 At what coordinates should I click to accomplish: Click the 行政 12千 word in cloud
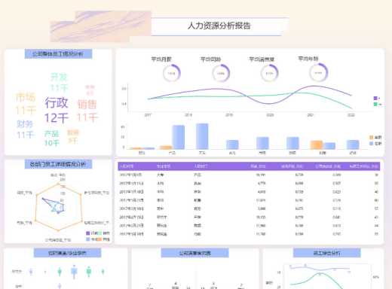click(57, 111)
